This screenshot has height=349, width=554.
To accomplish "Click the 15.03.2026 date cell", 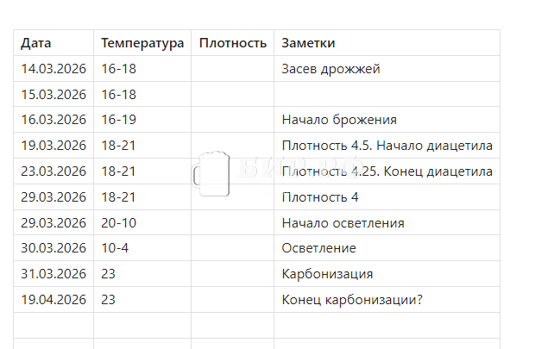I will click(x=54, y=95).
